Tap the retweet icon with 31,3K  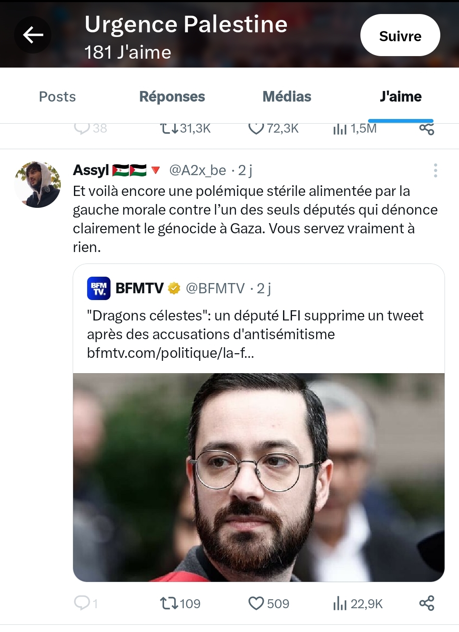click(x=169, y=128)
